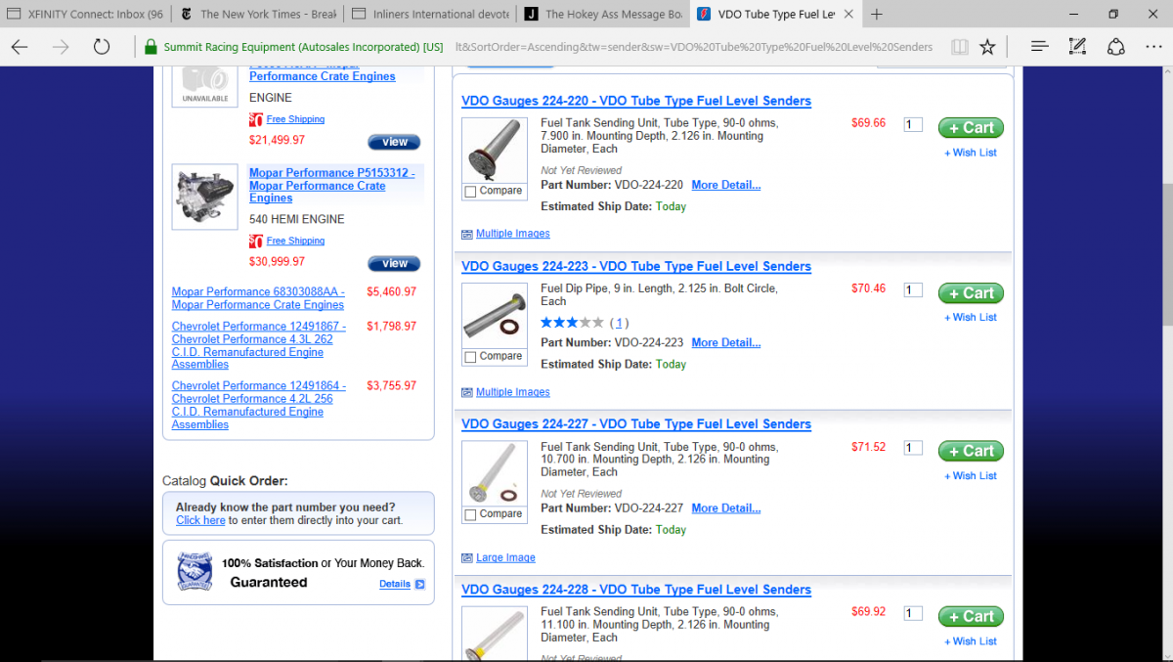The width and height of the screenshot is (1173, 662).
Task: Add page to favorites with star icon
Action: pyautogui.click(x=987, y=47)
